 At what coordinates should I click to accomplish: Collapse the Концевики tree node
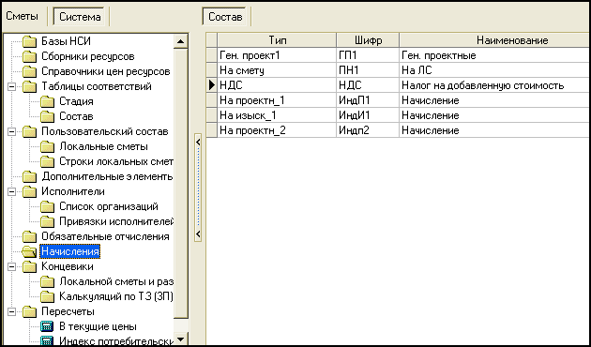pyautogui.click(x=11, y=266)
